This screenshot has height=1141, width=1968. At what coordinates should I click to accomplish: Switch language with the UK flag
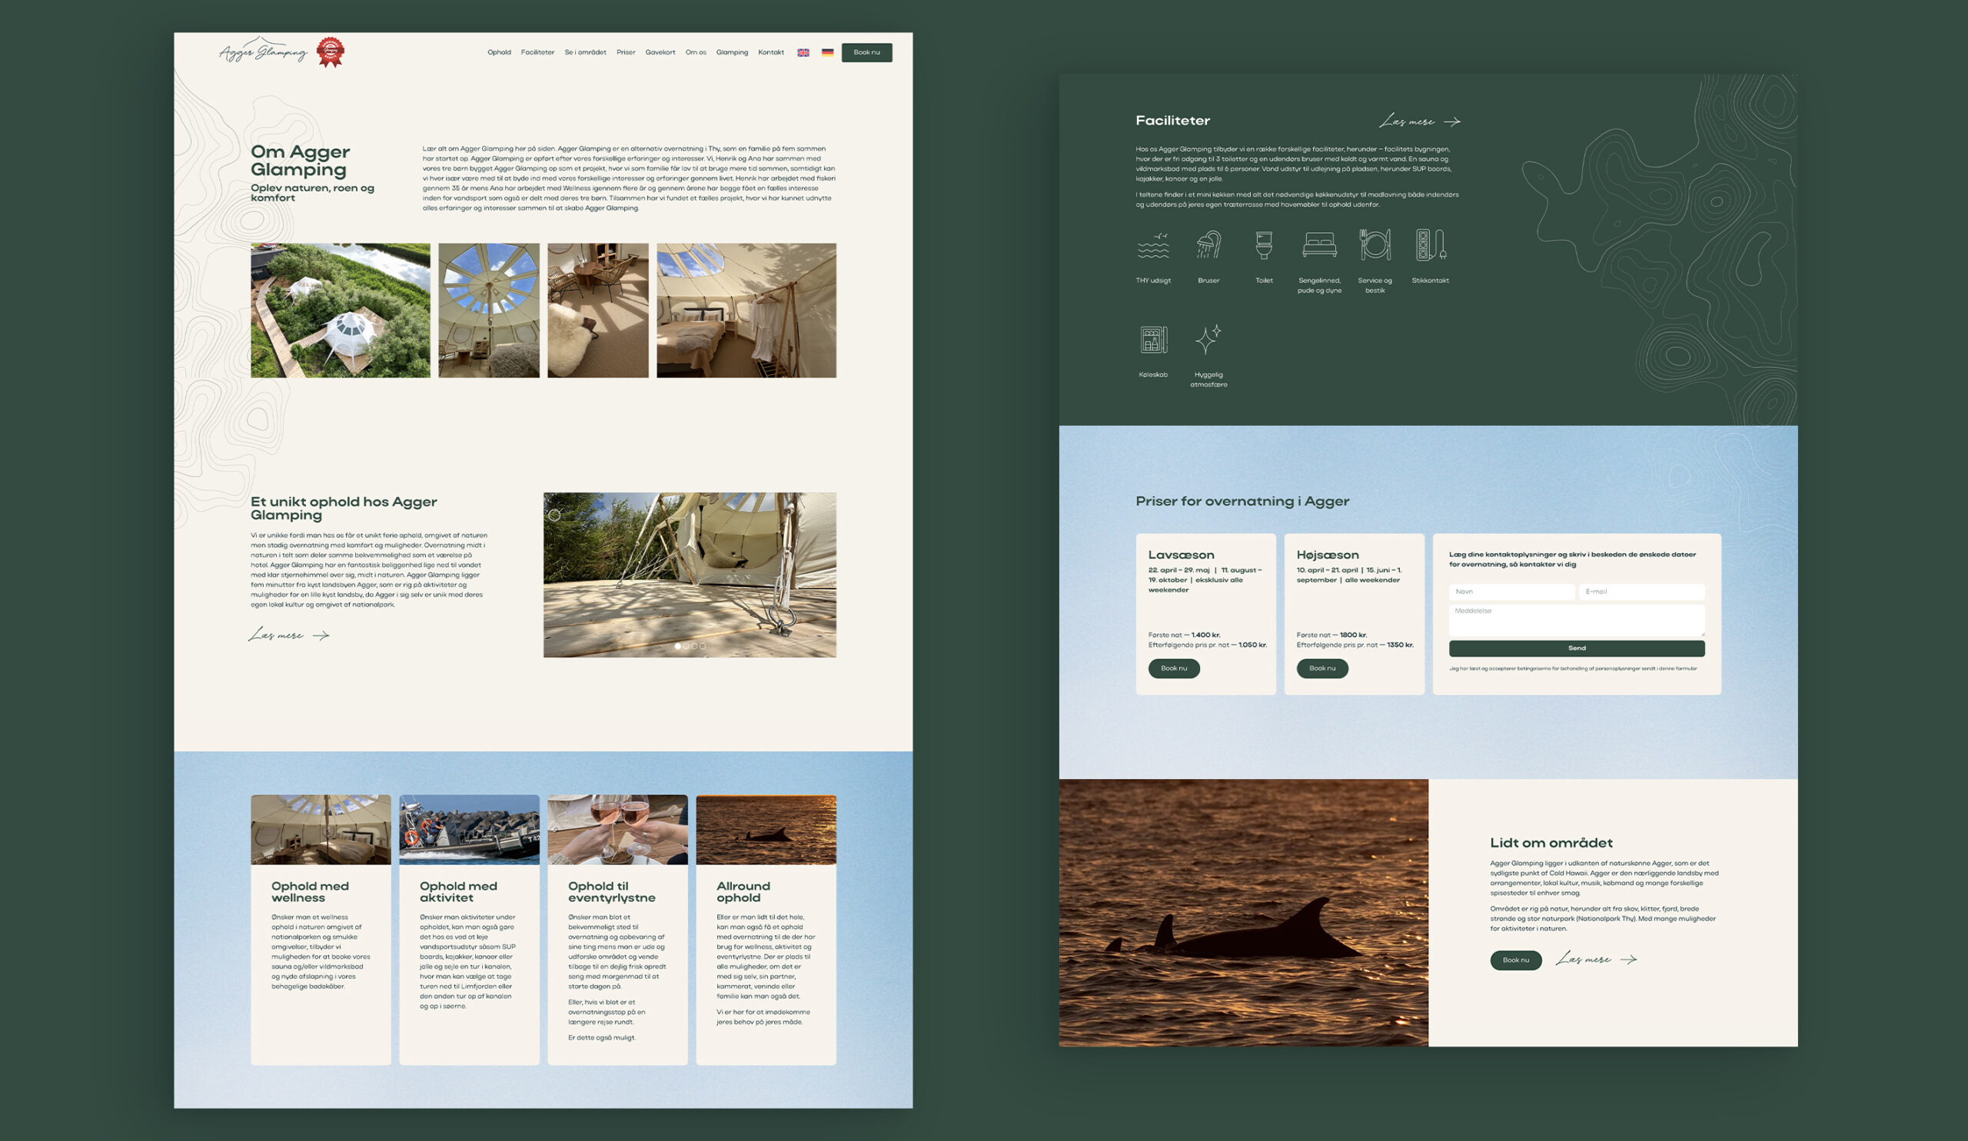tap(803, 53)
